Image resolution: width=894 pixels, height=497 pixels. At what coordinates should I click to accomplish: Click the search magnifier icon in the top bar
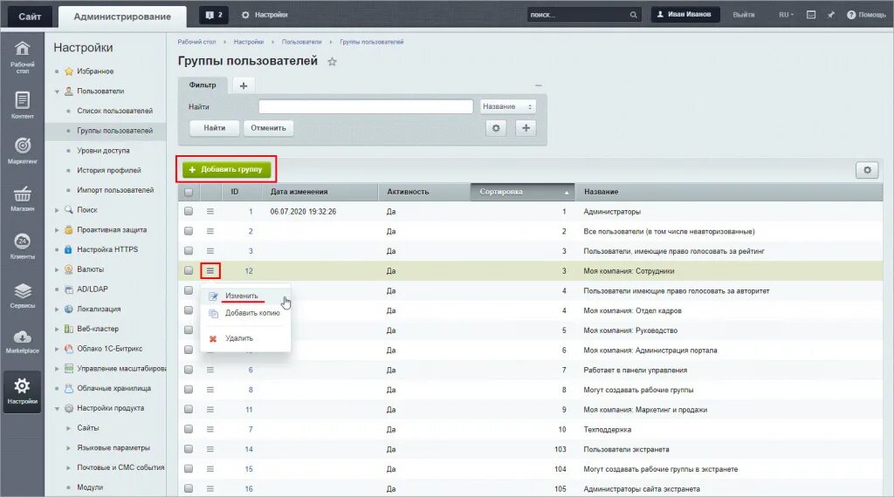pos(633,15)
